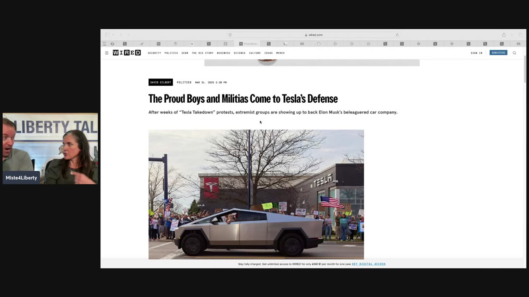Screen dimensions: 529x297
Task: Click the page vertical scrollbar
Action: pos(525,68)
